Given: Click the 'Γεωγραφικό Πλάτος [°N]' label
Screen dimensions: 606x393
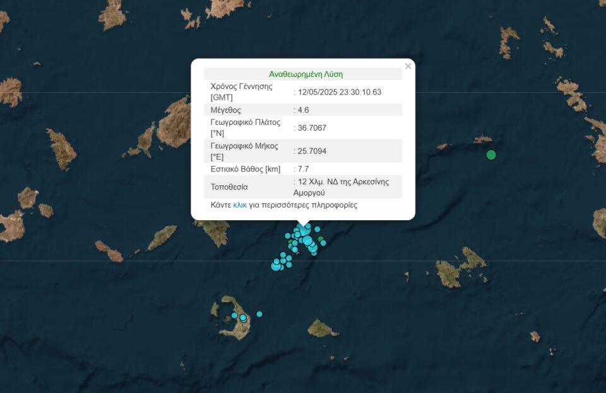Looking at the screenshot, I should click(x=246, y=128).
